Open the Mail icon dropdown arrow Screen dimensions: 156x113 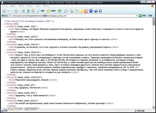(68, 11)
